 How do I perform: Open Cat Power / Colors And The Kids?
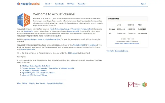tap(34, 71)
